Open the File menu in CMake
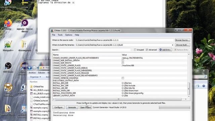 (54, 35)
